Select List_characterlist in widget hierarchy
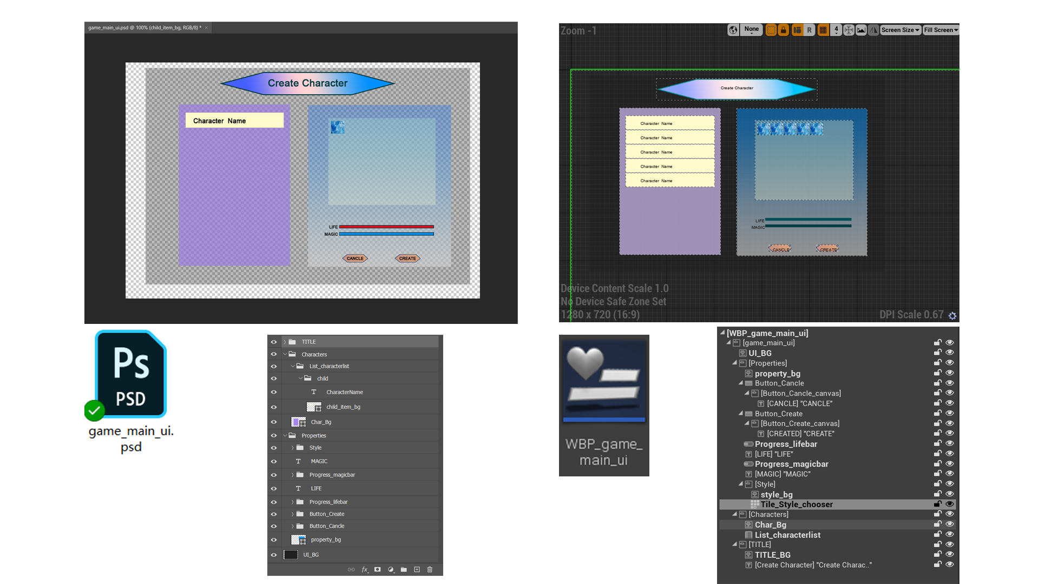The width and height of the screenshot is (1039, 584). coord(787,535)
